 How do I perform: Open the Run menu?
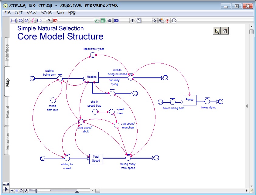point(60,13)
